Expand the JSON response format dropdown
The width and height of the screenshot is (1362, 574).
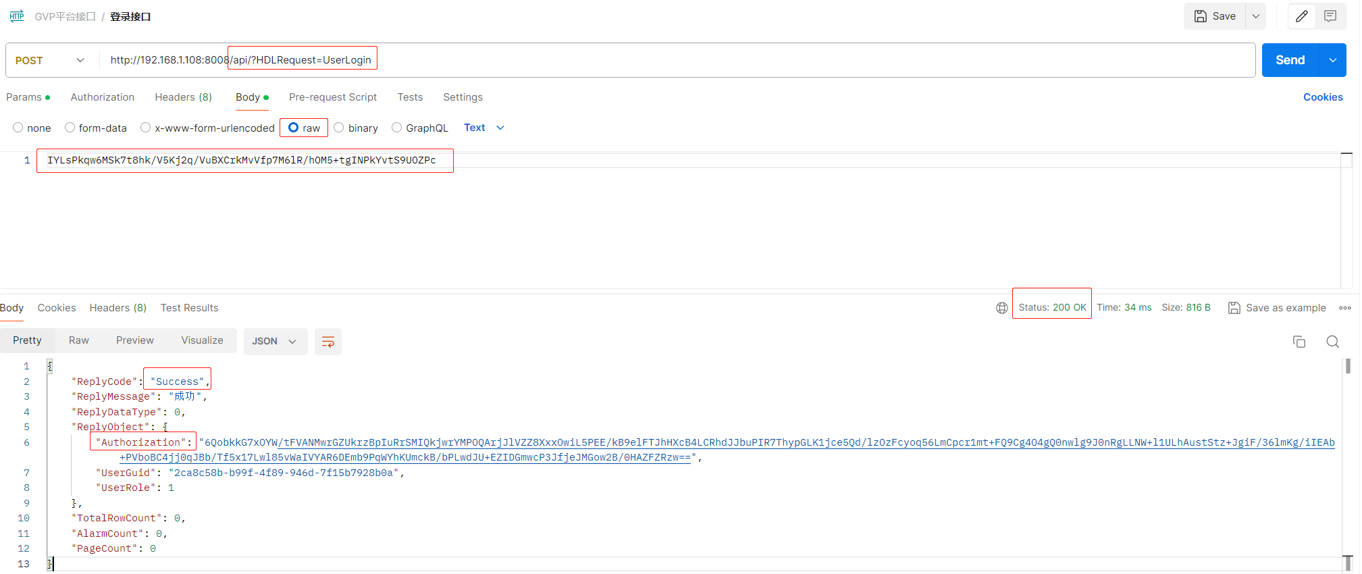[275, 342]
